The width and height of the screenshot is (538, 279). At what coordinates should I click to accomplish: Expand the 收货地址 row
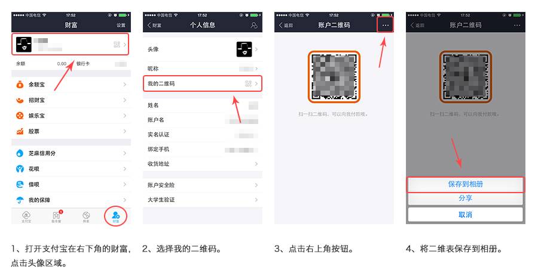coord(203,163)
